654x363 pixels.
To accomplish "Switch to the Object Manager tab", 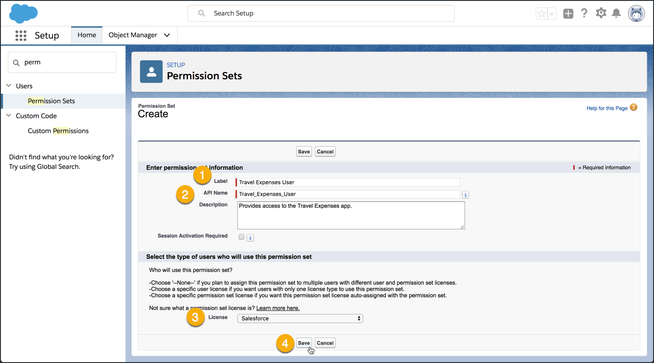I will click(x=133, y=35).
